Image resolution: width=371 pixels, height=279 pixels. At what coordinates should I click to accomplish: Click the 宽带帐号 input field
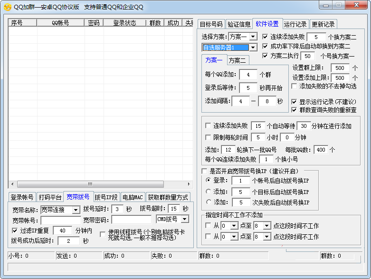point(61,221)
